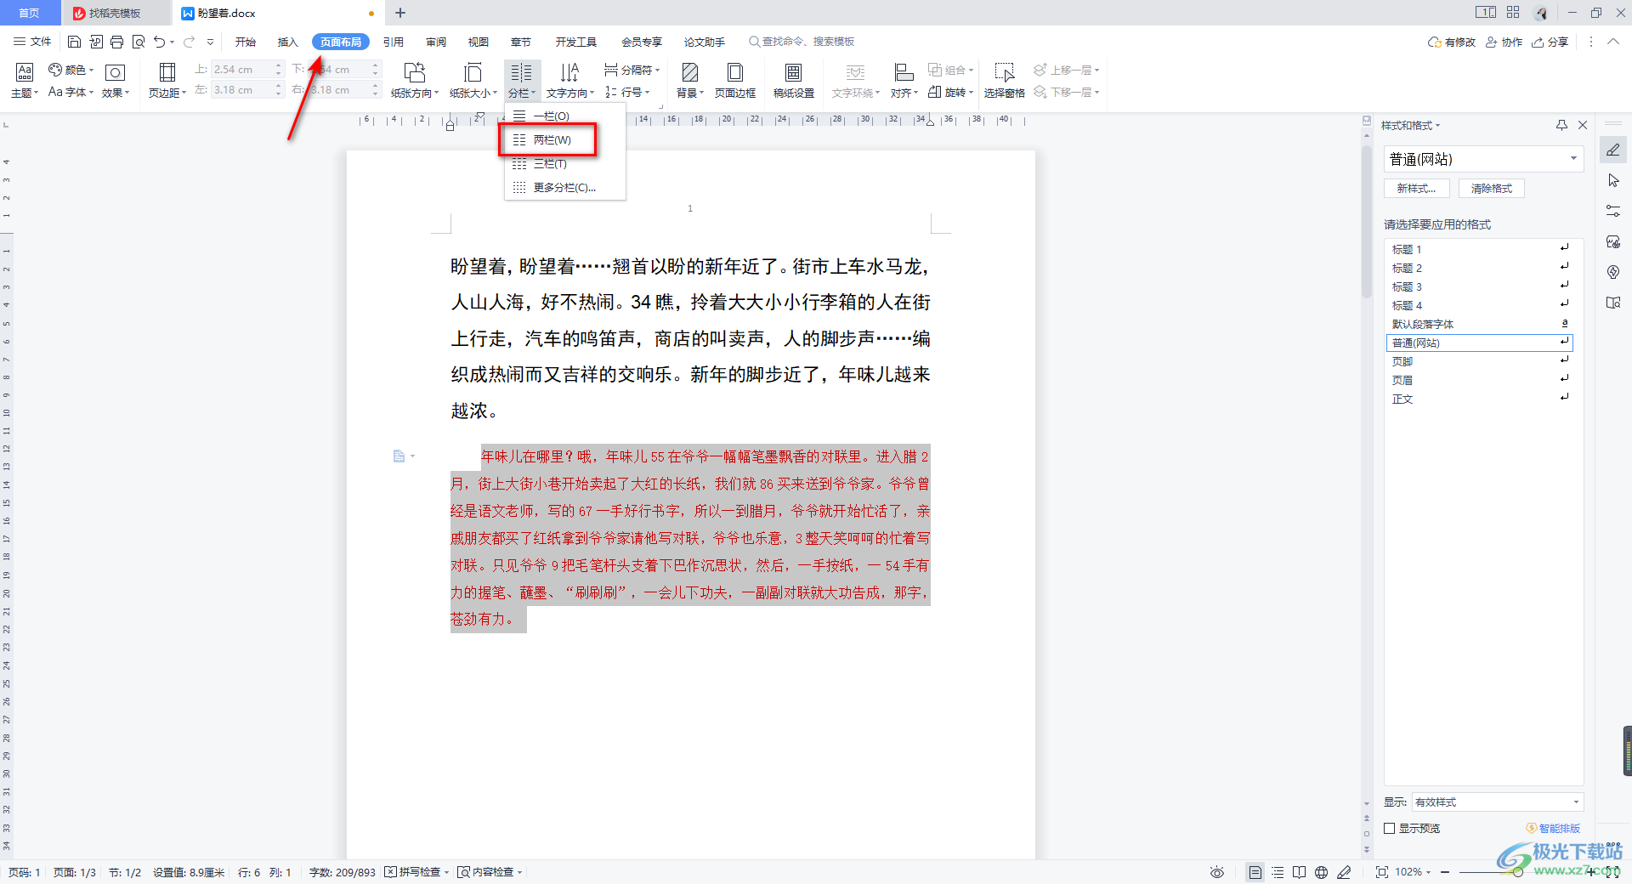Click the command search box

point(802,42)
